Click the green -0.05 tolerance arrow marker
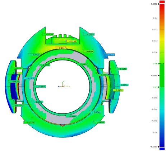166x151 pixels. [x=158, y=87]
